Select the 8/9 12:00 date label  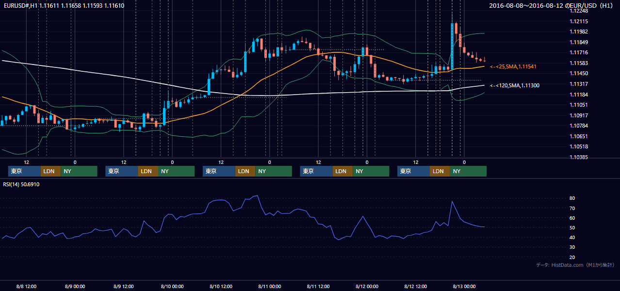tap(123, 286)
